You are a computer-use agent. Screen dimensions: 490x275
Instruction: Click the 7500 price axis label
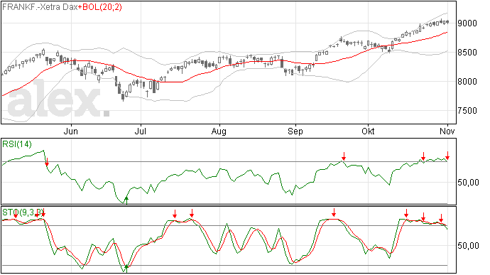click(x=467, y=110)
